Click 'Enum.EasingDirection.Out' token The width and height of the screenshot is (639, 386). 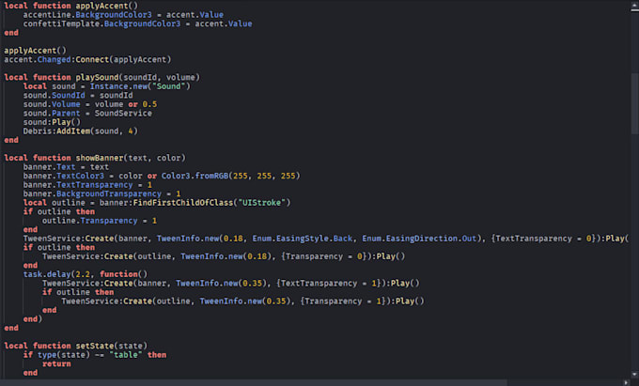419,239
